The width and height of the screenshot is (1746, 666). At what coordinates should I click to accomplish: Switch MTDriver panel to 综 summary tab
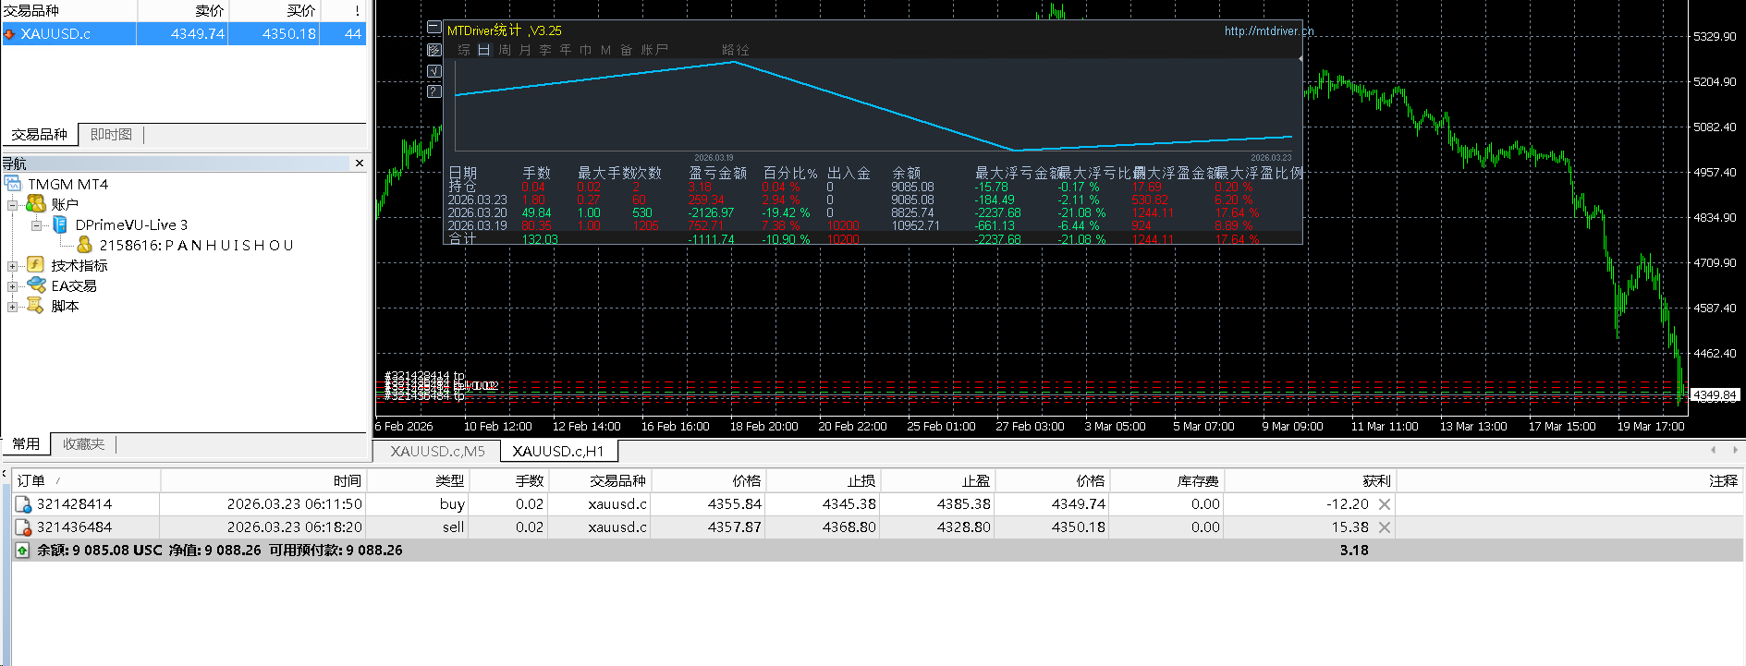[464, 50]
